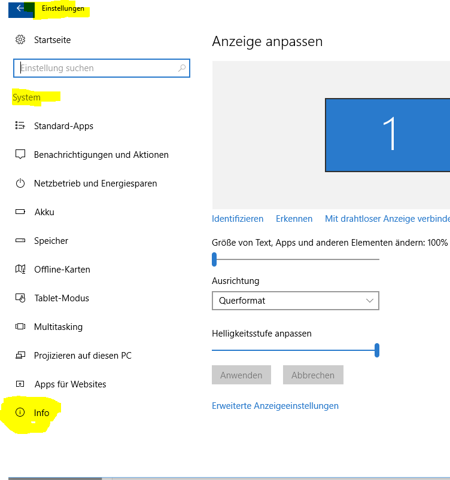Click the Tablet-Modus touch icon

click(20, 298)
